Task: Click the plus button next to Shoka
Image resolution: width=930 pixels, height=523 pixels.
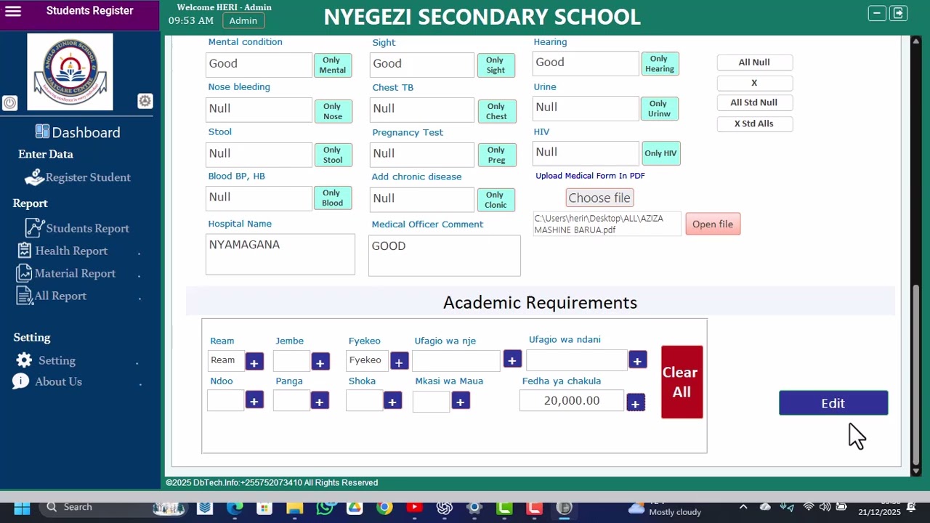Action: 392,401
